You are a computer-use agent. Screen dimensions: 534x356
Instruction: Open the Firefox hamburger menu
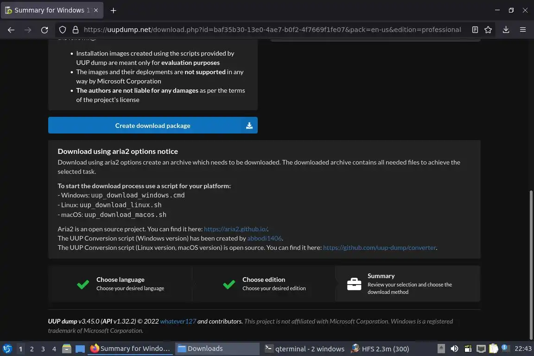(523, 30)
